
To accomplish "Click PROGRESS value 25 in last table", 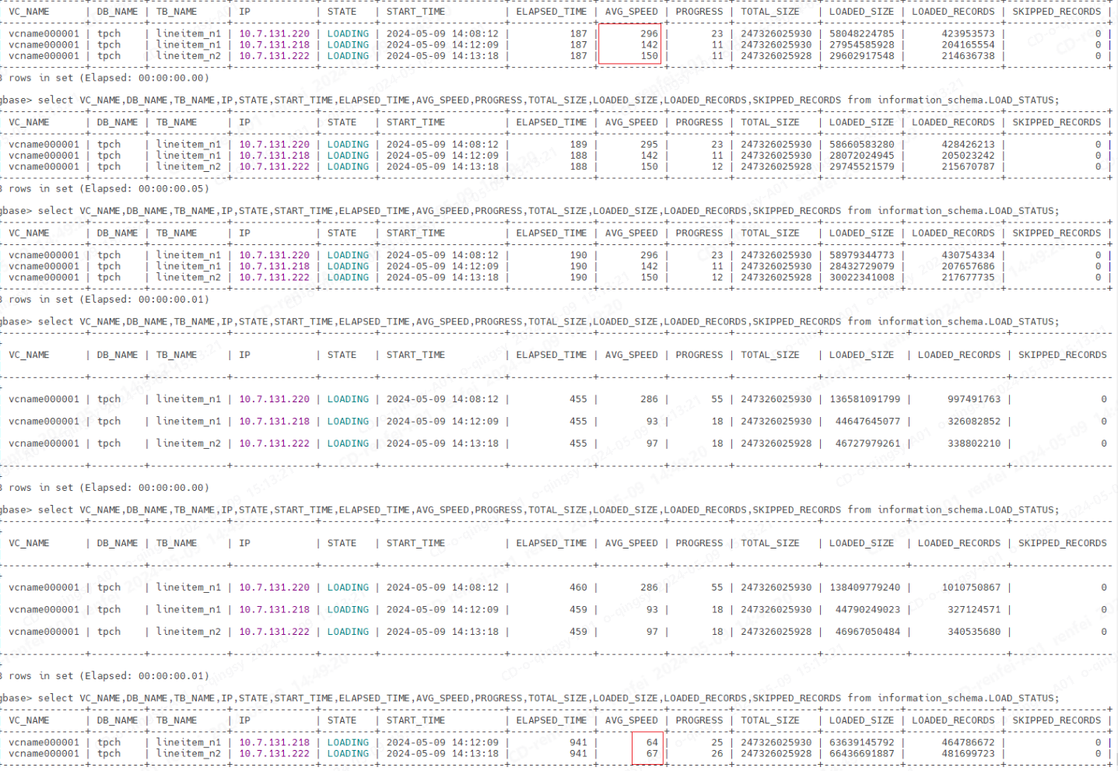I will [x=717, y=742].
